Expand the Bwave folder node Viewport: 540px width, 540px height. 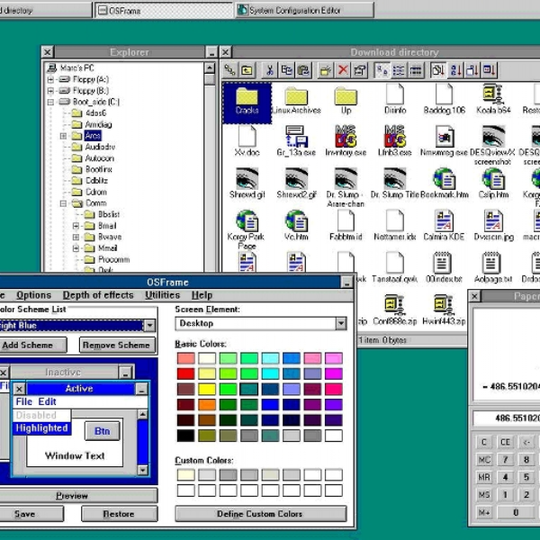tap(76, 237)
